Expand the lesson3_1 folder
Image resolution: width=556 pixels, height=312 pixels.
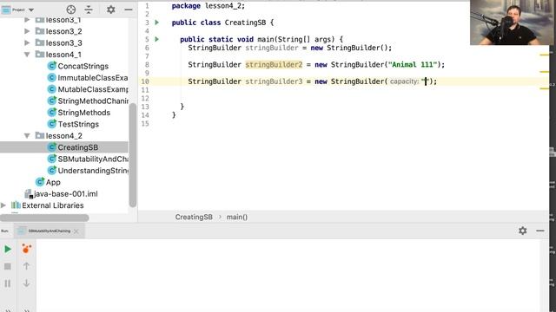[x=27, y=20]
